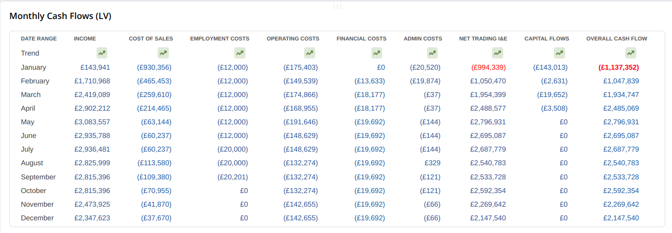Viewport: 672px width, 233px height.
Task: Open August admin costs value £329
Action: 432,163
